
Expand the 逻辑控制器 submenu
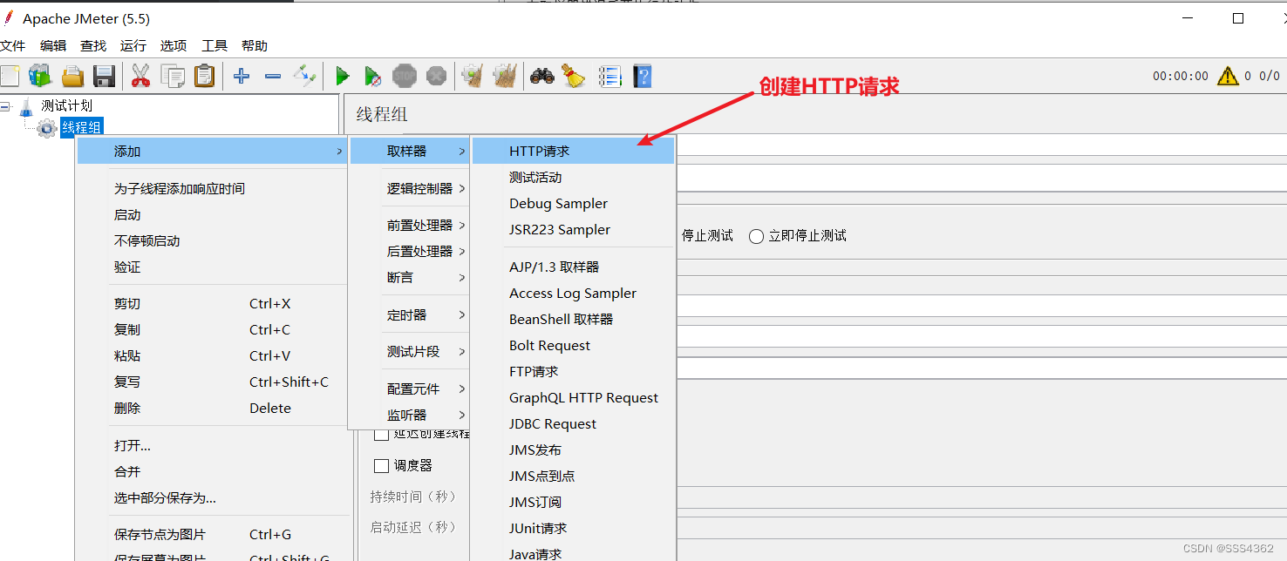tap(410, 188)
